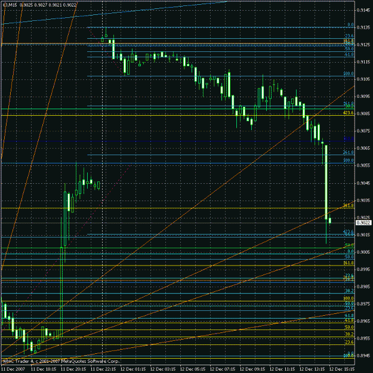Select the tall falling candle above 0.9022
The image size is (373, 373).
(x=326, y=182)
